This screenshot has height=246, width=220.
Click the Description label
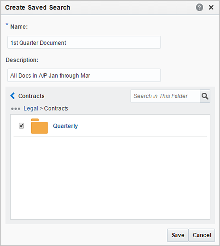coord(22,60)
